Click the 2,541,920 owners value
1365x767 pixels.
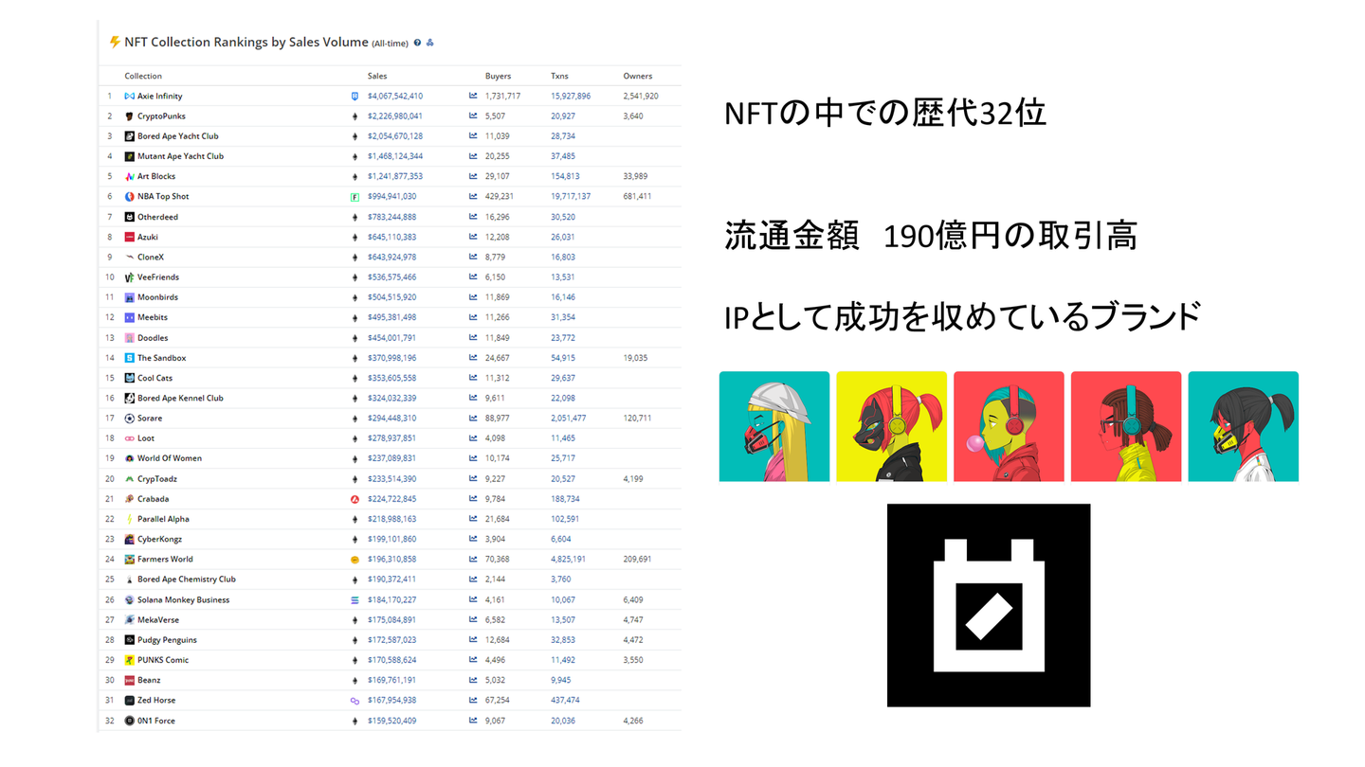(x=641, y=96)
